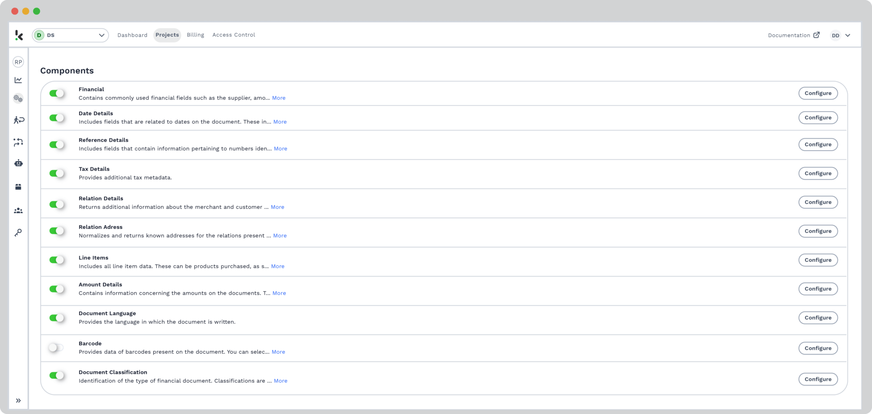
Task: Open the workflow routing icon
Action: (x=18, y=142)
